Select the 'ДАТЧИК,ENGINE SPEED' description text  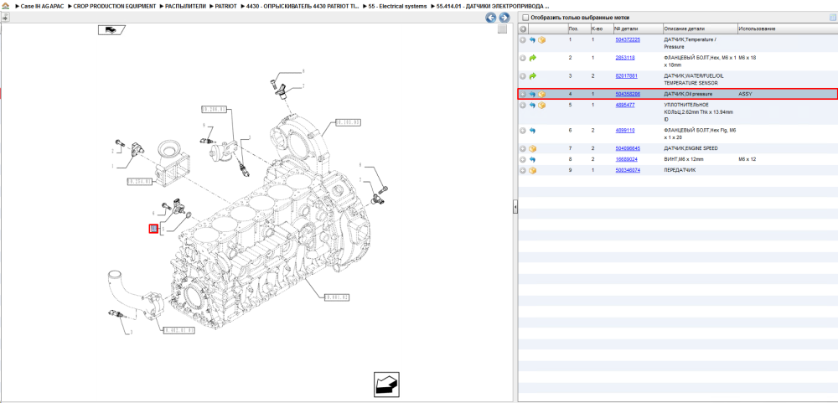[691, 148]
